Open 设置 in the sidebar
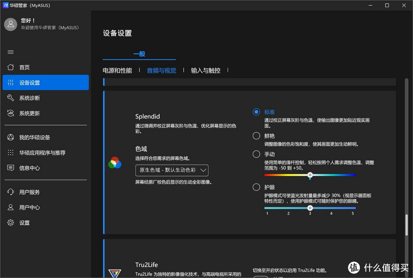The image size is (413, 278). 46,223
